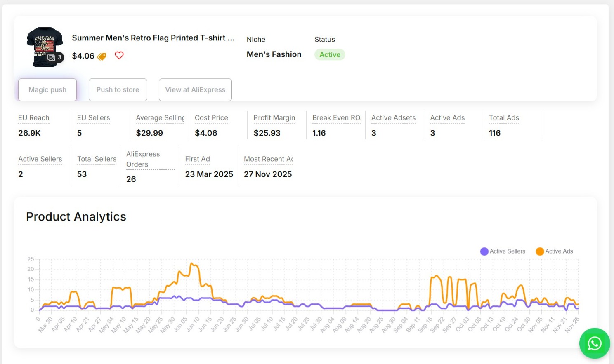Click the heart favorite icon
This screenshot has height=364, width=614.
point(119,55)
